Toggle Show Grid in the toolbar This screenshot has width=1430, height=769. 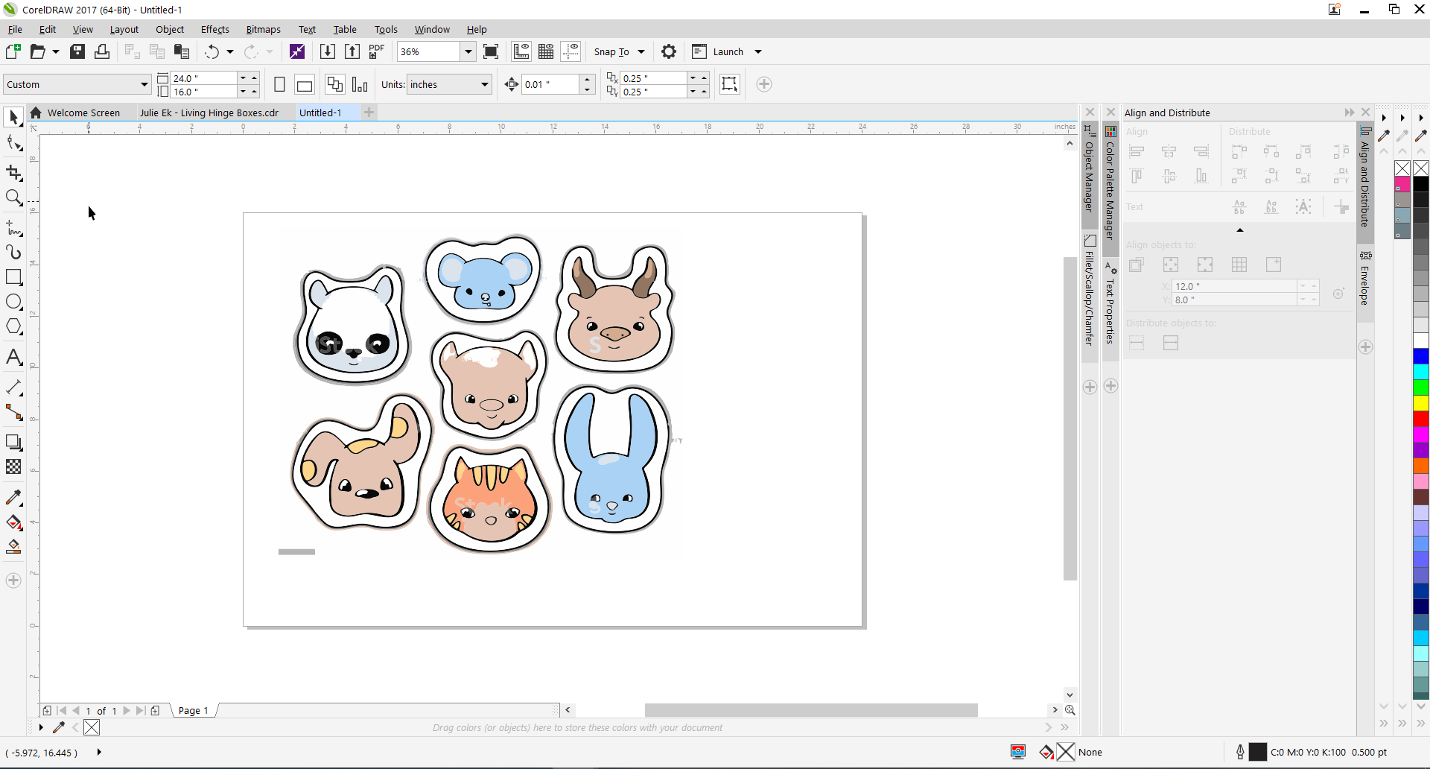pos(546,51)
